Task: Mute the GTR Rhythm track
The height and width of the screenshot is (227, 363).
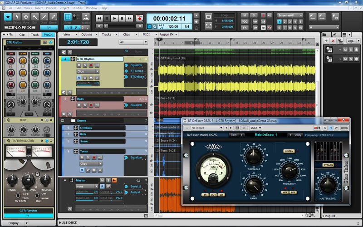Action: [x=79, y=65]
